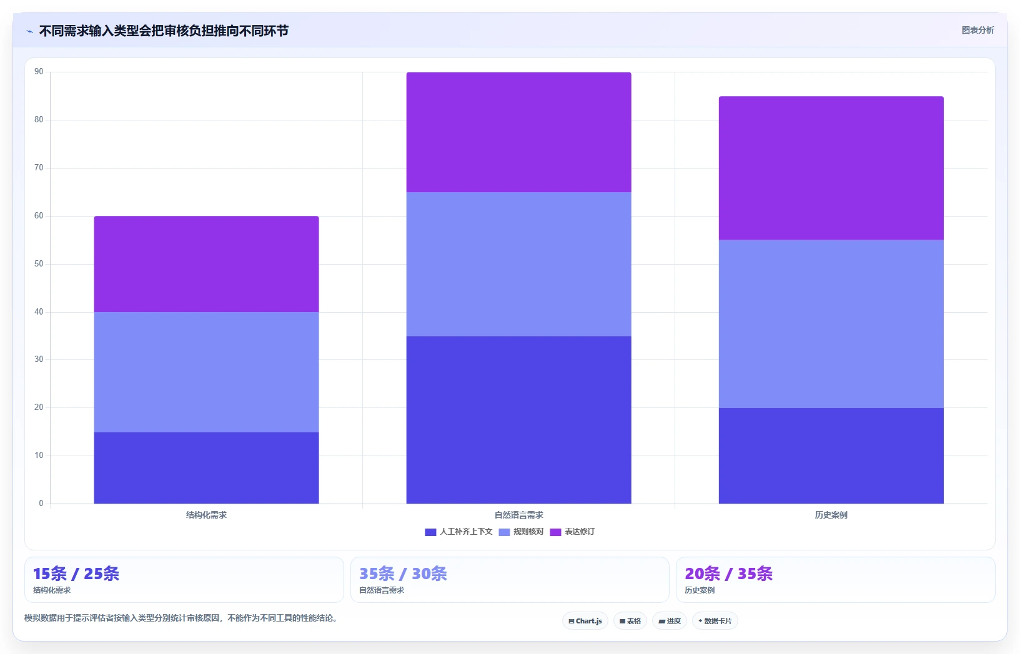The image size is (1020, 654).
Task: Click the 表格 tag chip
Action: point(630,621)
